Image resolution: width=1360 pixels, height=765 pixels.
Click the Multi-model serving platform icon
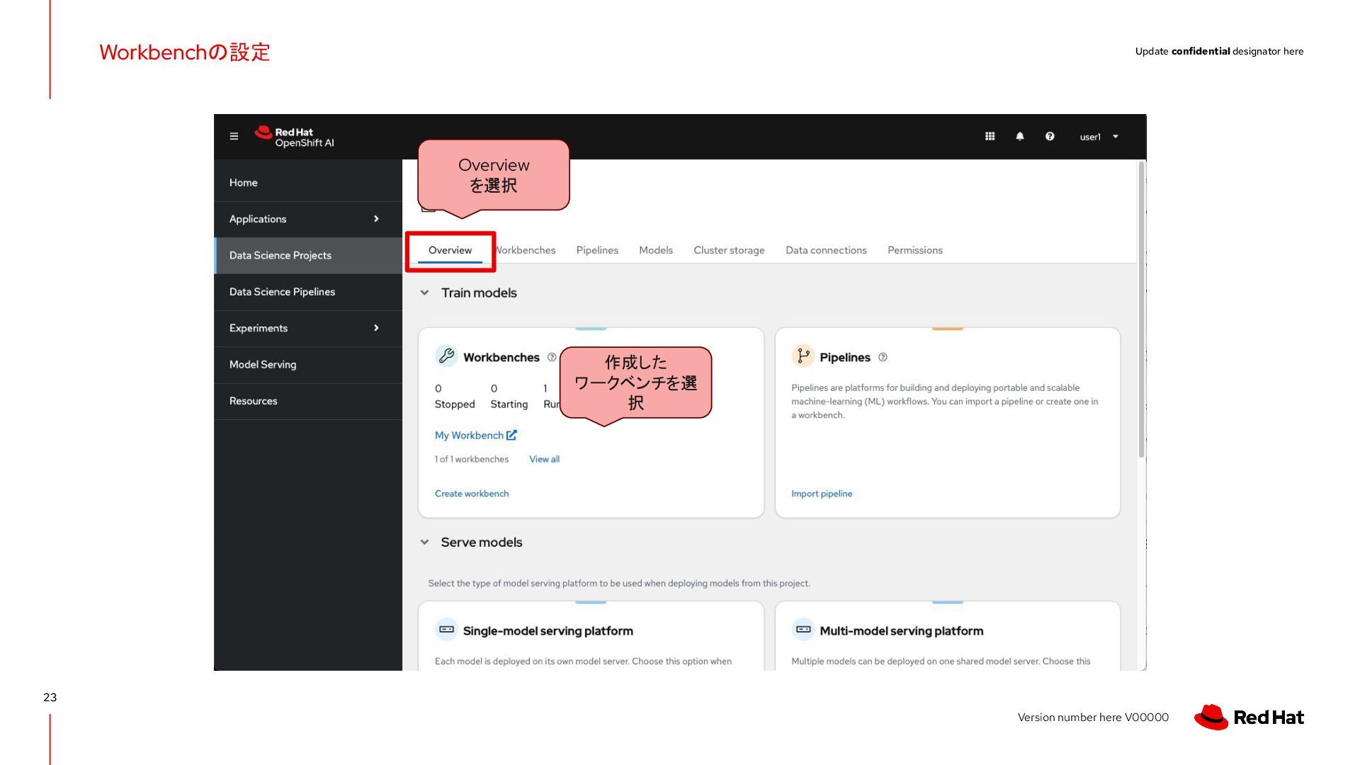(x=803, y=629)
